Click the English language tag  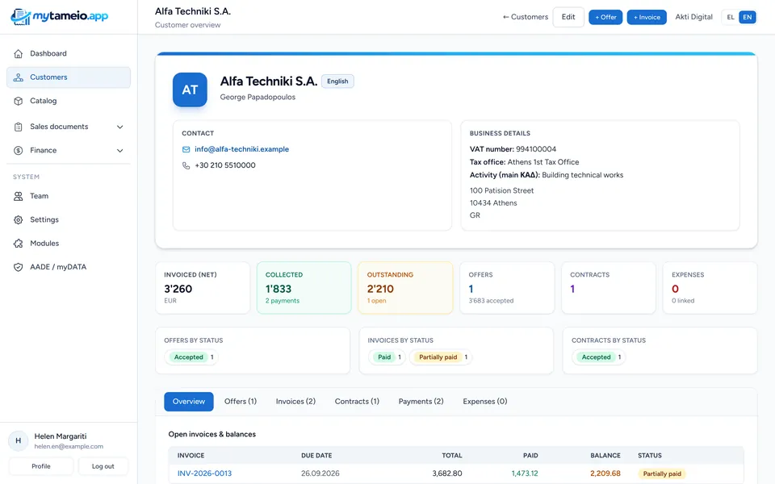tap(337, 81)
